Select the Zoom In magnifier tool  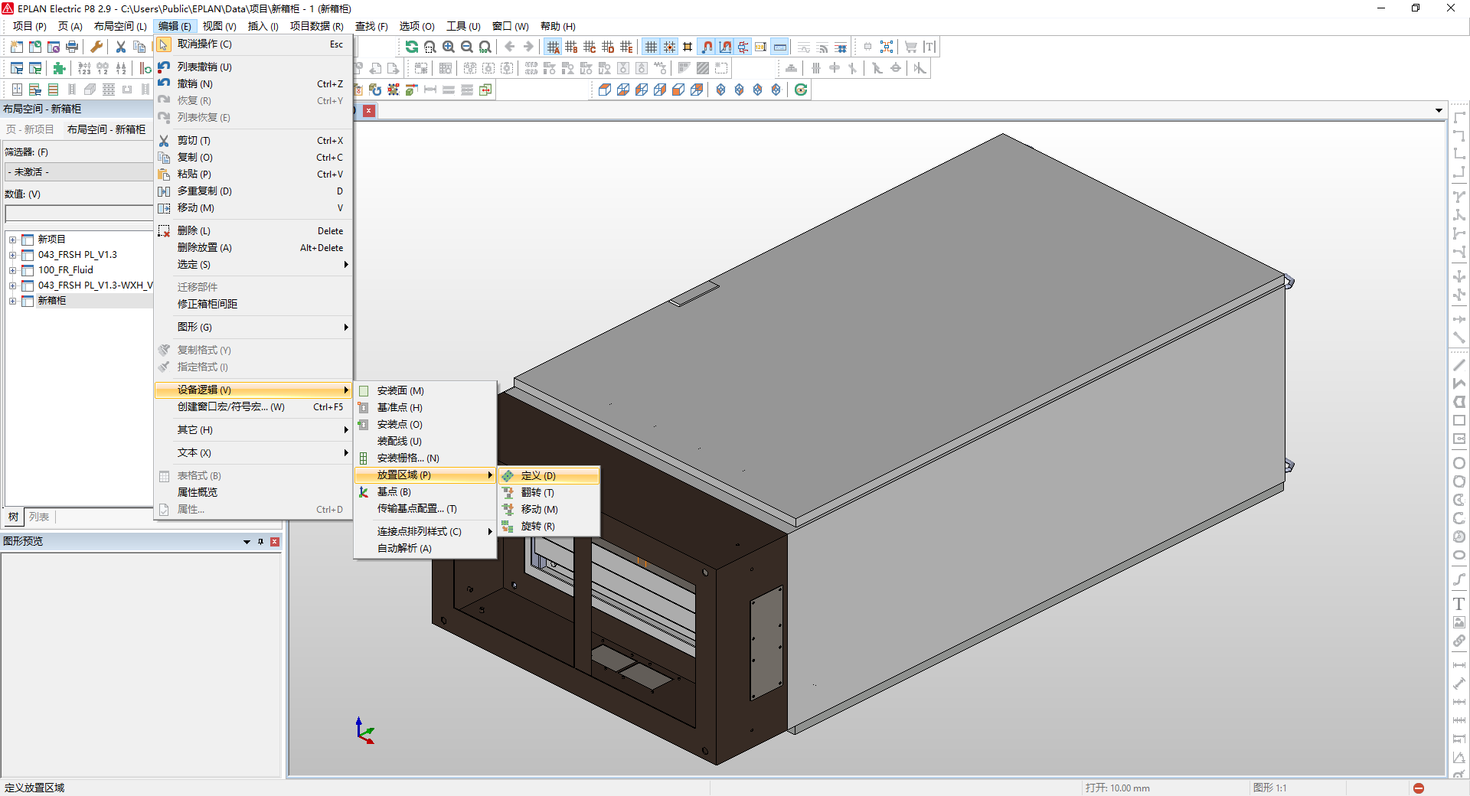pyautogui.click(x=449, y=47)
